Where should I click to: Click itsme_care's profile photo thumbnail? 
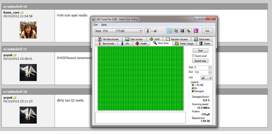click(x=28, y=30)
